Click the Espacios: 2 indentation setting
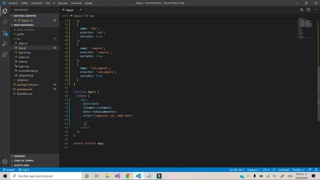320x180 pixels. (253, 170)
